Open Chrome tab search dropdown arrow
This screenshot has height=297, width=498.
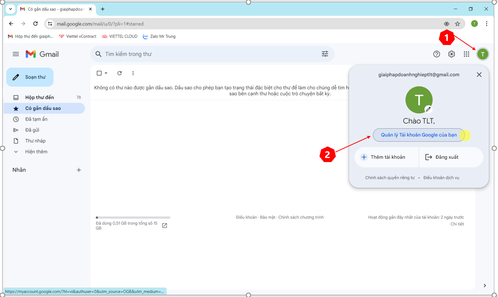[10, 9]
